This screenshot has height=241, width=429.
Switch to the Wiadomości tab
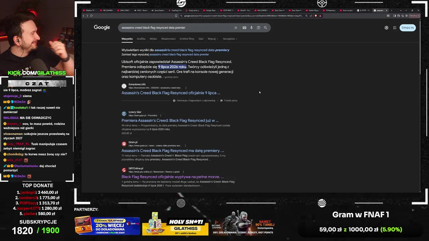click(x=168, y=39)
